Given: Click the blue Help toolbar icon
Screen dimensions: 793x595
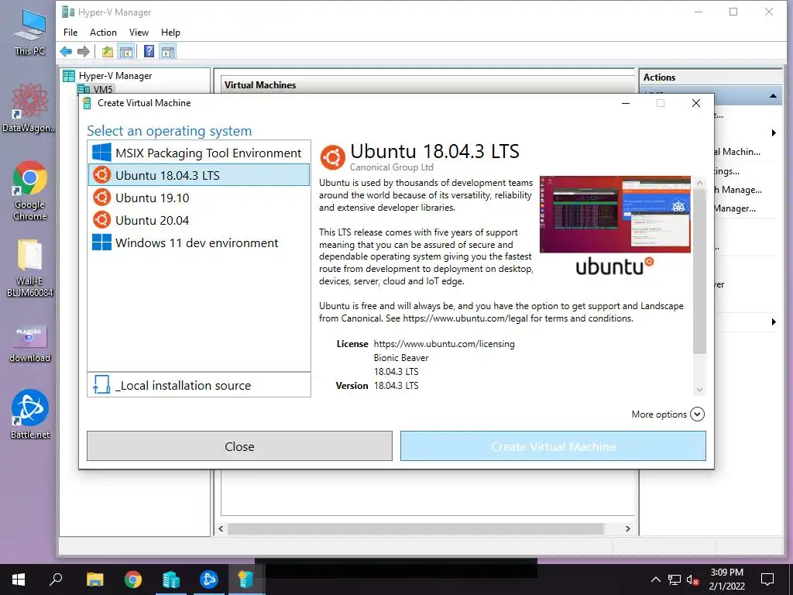Looking at the screenshot, I should tap(149, 51).
